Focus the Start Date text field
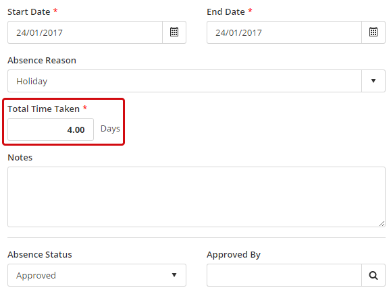The height and width of the screenshot is (292, 391). [x=85, y=32]
